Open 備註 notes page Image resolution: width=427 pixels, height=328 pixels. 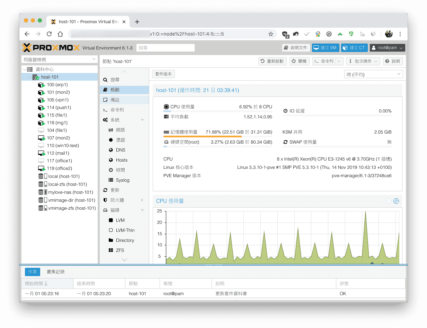coord(124,100)
